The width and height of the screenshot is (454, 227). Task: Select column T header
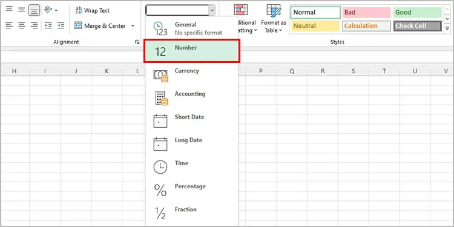384,71
